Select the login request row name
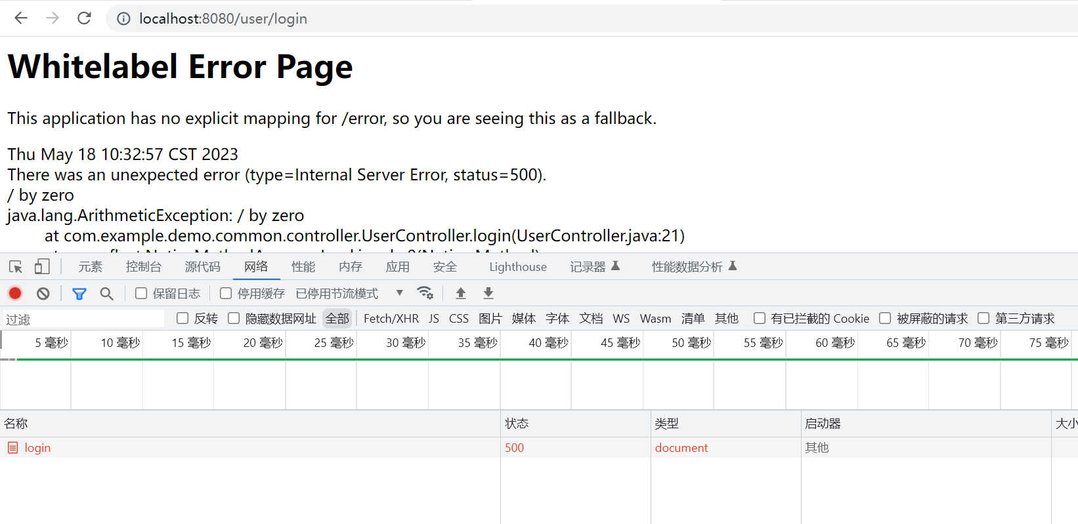Screen dimensions: 1078x524 (37, 448)
